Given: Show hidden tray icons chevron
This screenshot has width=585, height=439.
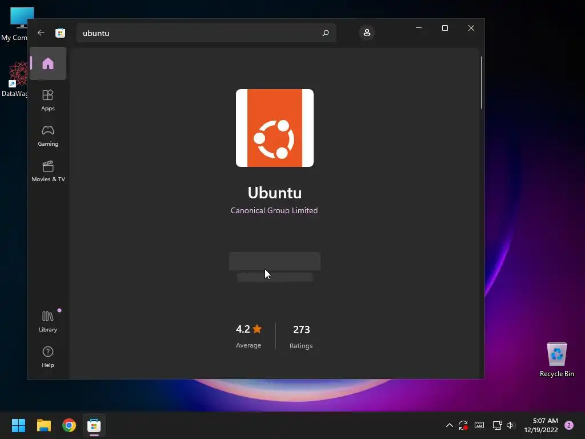Looking at the screenshot, I should tap(450, 425).
